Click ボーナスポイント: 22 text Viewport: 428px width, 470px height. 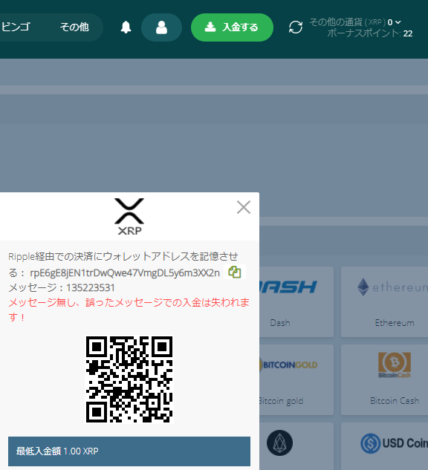tap(370, 33)
